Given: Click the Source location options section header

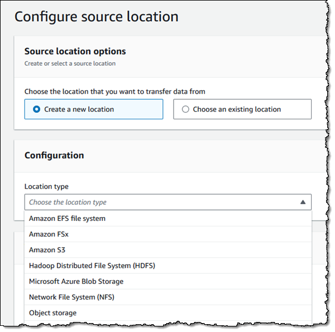Looking at the screenshot, I should point(75,51).
